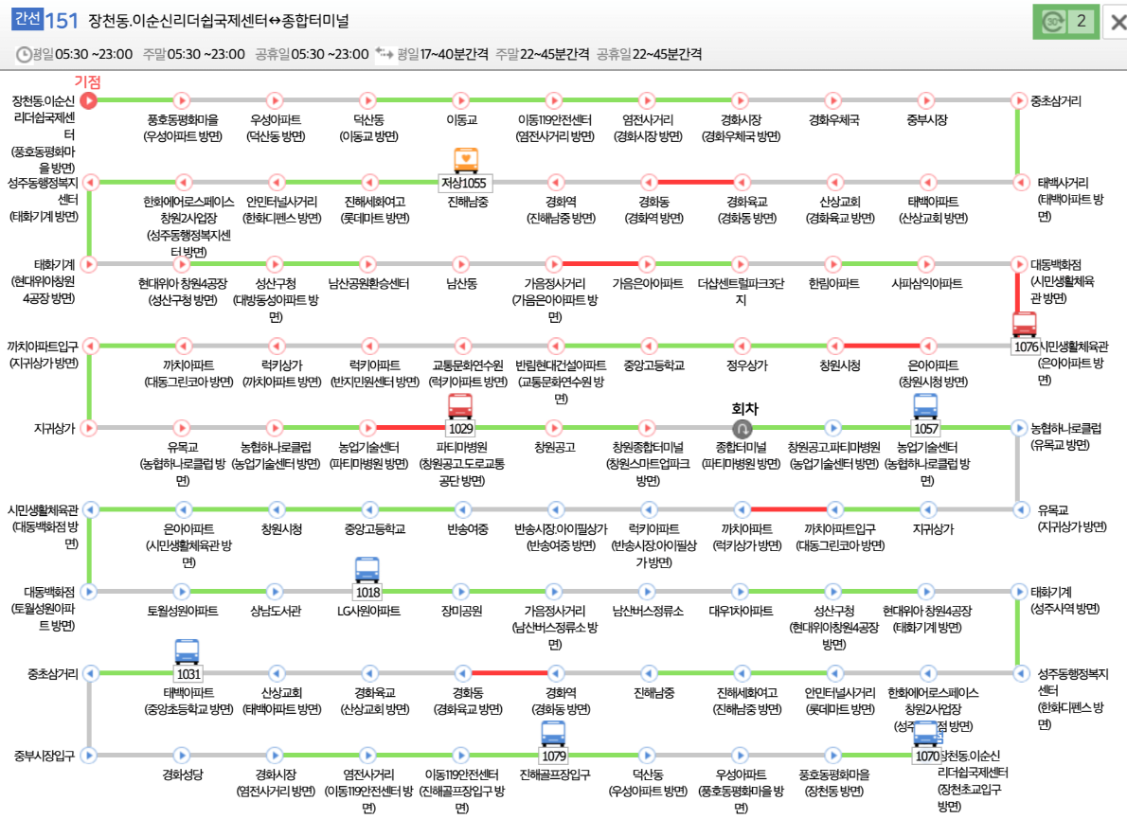Click the 중부시장입구 stop marker
Image resolution: width=1127 pixels, height=819 pixels.
[x=88, y=756]
